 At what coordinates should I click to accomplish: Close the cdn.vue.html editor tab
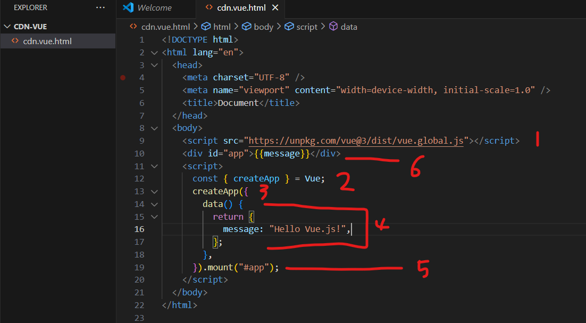pyautogui.click(x=275, y=7)
